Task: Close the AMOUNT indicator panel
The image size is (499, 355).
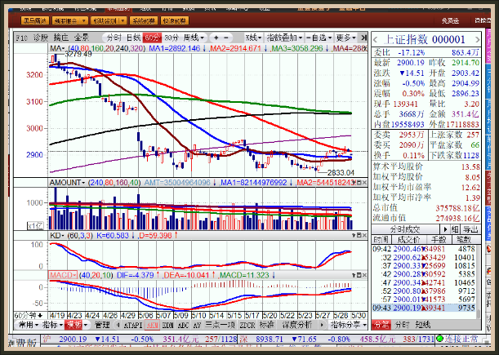Action: tap(364, 183)
